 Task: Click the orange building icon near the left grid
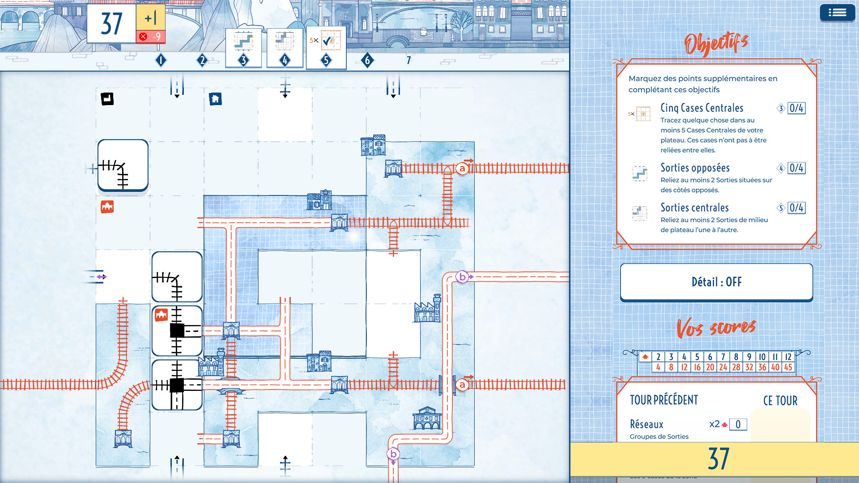[x=107, y=207]
